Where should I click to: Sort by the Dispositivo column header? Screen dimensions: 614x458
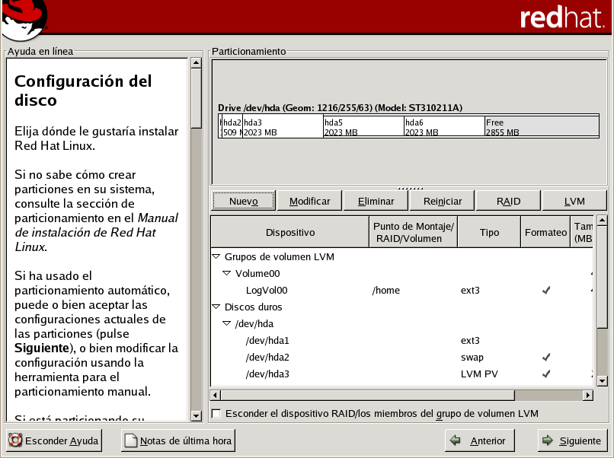pos(289,233)
